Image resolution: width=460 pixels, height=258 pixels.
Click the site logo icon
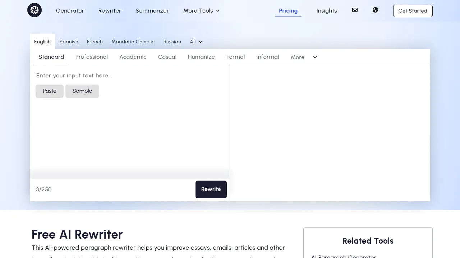click(34, 10)
